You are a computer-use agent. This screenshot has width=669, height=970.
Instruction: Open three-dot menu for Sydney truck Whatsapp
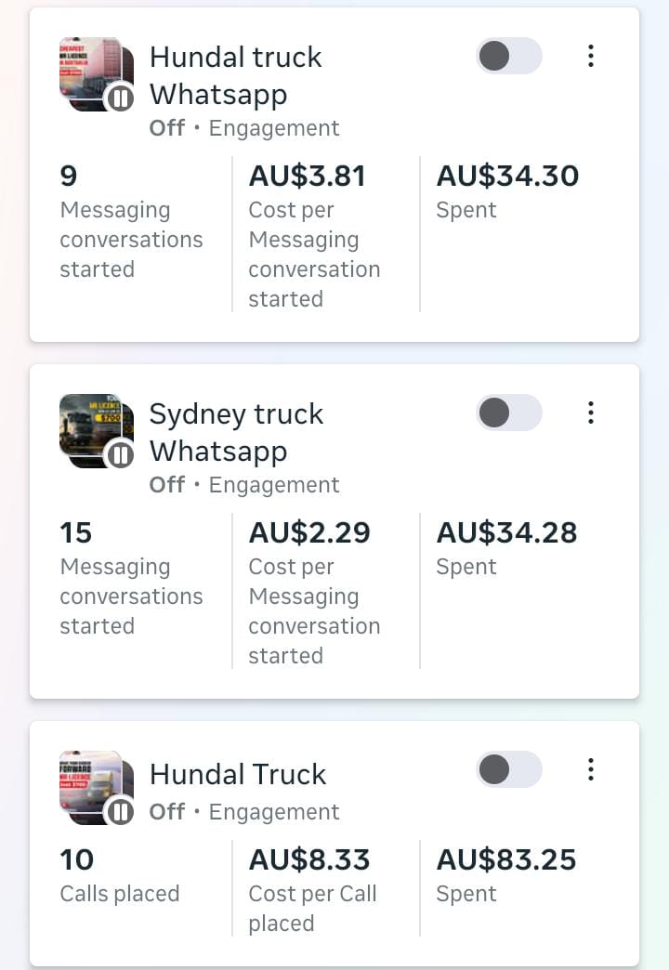591,413
